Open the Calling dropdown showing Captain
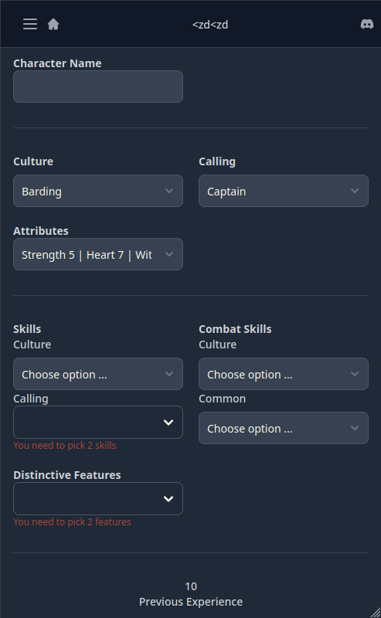 coord(284,191)
